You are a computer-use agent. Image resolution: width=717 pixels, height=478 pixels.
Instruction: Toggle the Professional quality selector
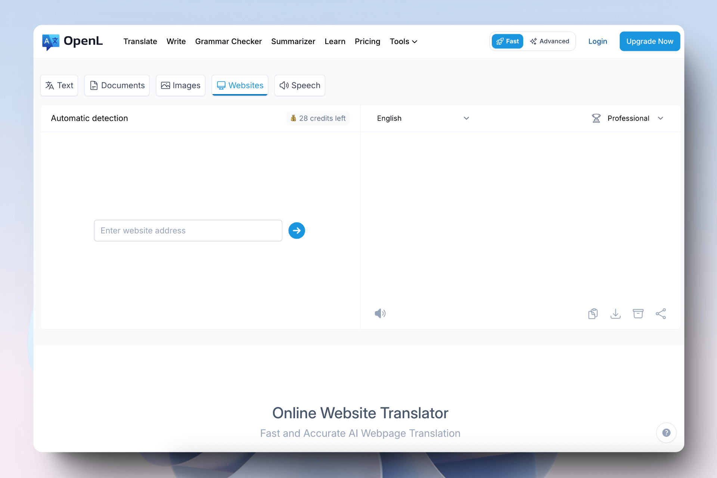coord(628,118)
